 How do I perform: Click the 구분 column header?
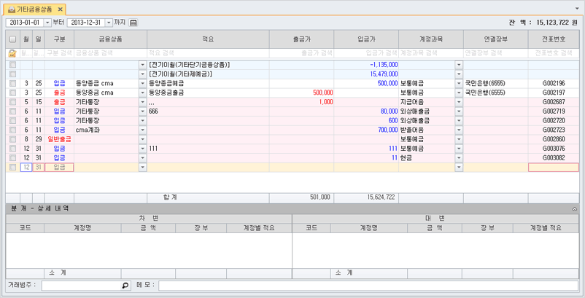point(59,39)
